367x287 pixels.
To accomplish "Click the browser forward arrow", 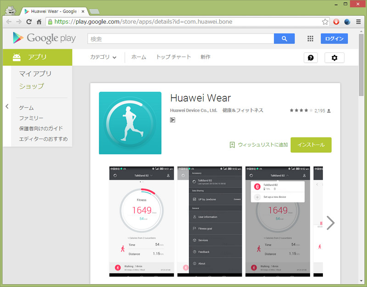I will [19, 22].
